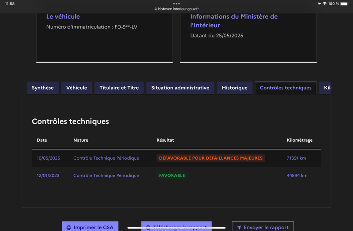Click the Datant du 25/05/2025 text
The image size is (353, 231).
click(x=217, y=36)
